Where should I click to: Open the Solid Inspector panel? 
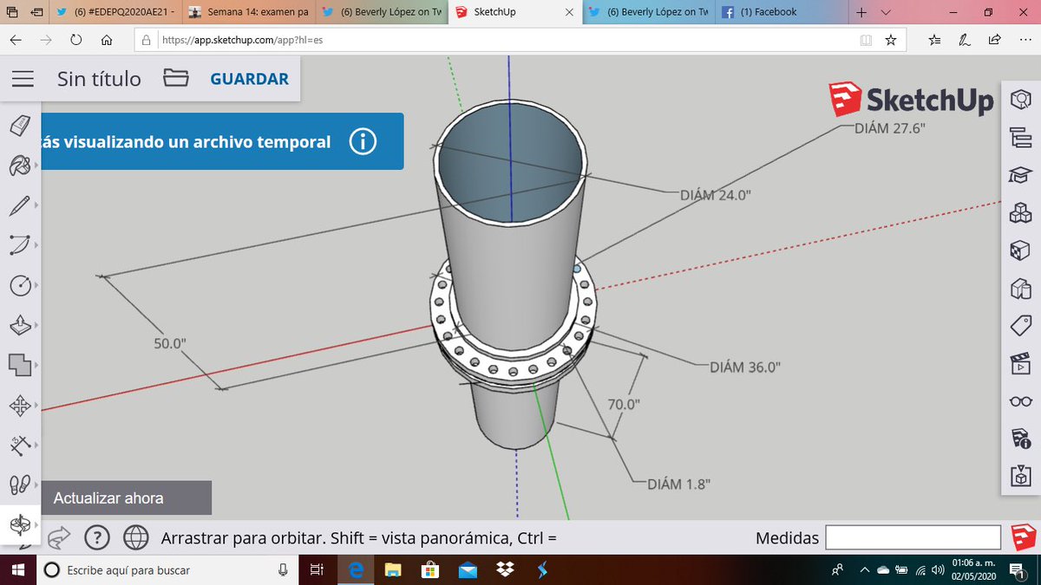(x=1021, y=476)
